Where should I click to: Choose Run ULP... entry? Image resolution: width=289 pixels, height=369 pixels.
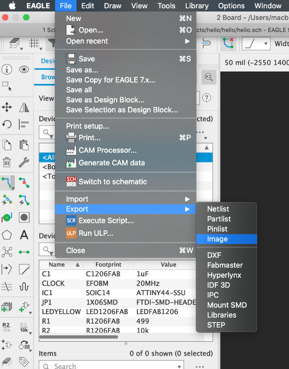point(125,233)
